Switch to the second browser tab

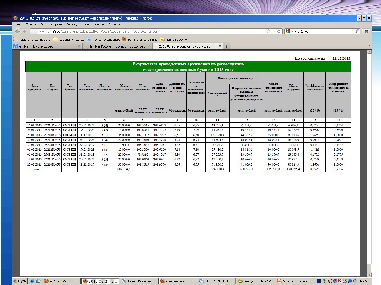point(115,47)
